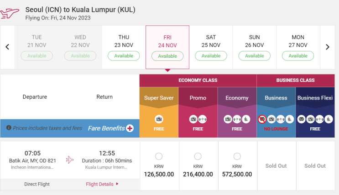Click the orange Super Saver fare header
This screenshot has height=195, width=339.
(x=159, y=98)
